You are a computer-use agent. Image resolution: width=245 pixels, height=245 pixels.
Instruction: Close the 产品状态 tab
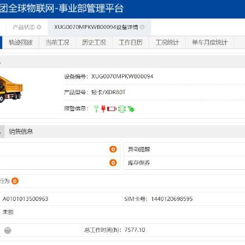click(39, 27)
